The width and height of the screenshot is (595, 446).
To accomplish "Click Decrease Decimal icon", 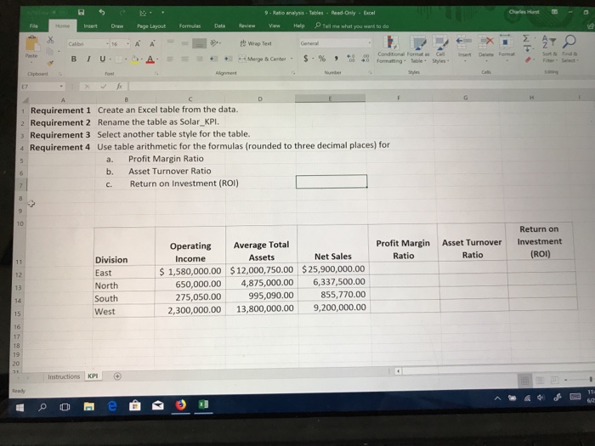I will [365, 58].
